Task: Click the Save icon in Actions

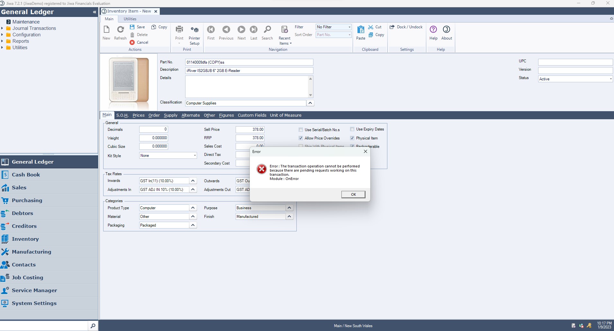Action: pos(132,27)
